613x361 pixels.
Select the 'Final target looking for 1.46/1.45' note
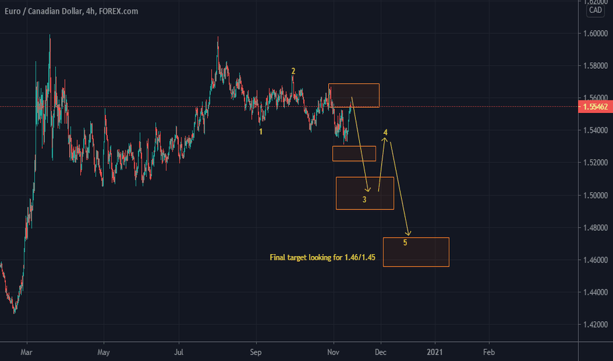click(322, 257)
